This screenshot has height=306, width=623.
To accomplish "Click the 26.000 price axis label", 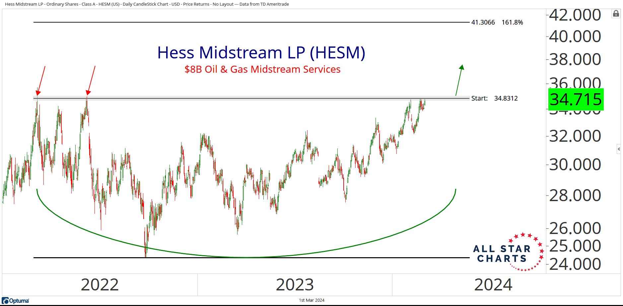I will (x=575, y=228).
